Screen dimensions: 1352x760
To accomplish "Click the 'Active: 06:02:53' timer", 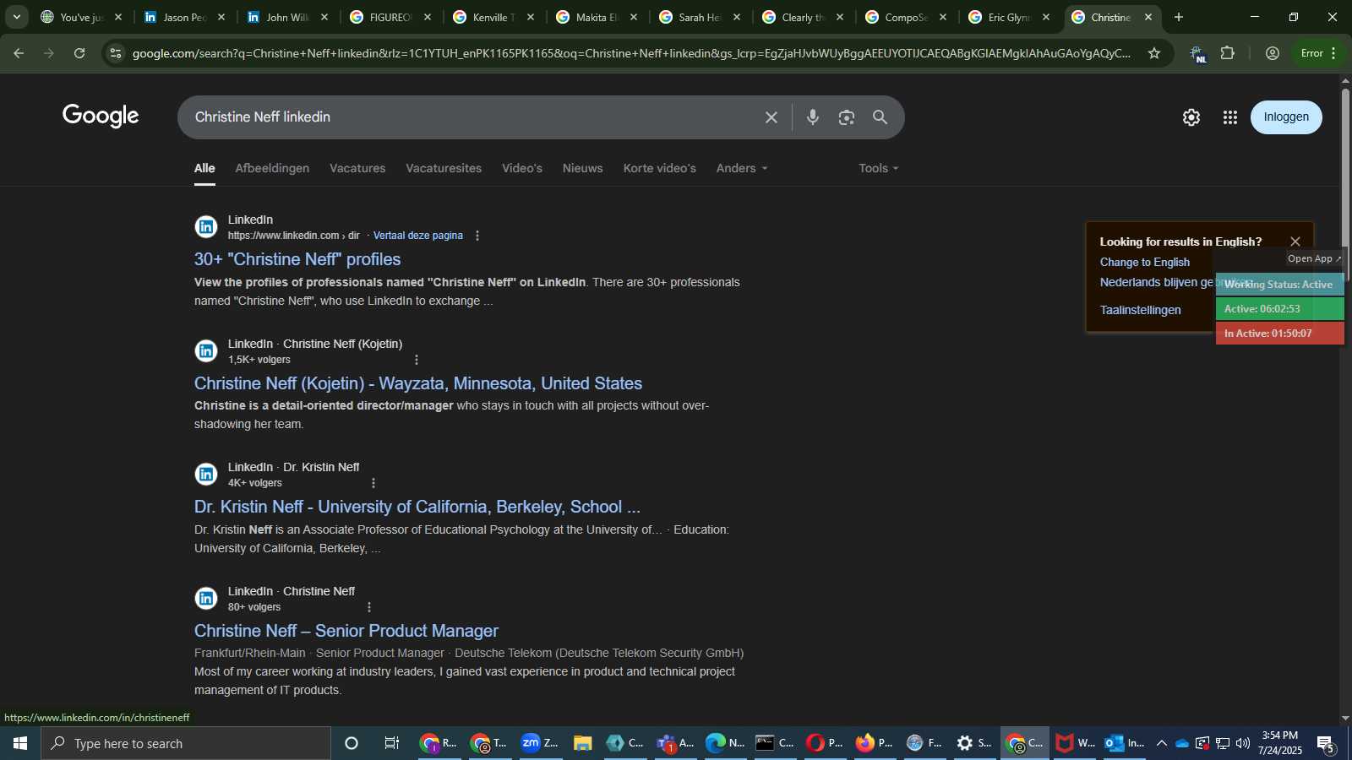I will point(1279,308).
